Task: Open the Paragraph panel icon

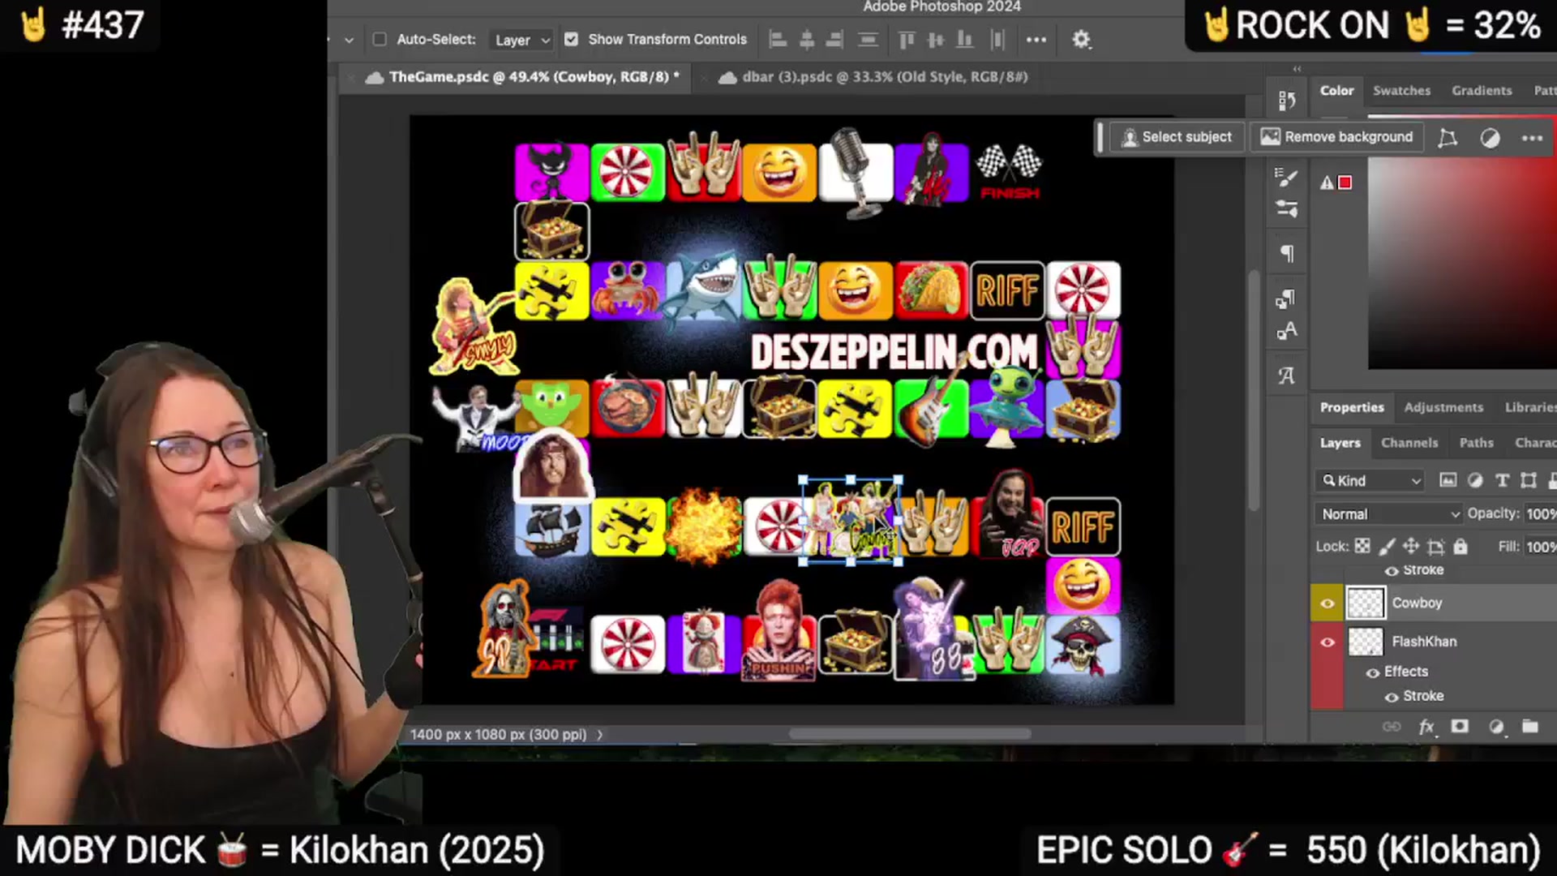Action: (1287, 253)
